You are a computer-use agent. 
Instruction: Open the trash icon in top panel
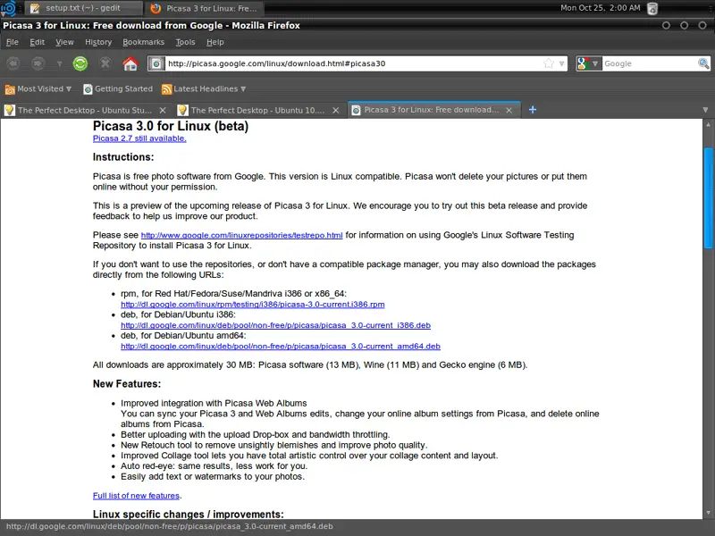[x=652, y=8]
